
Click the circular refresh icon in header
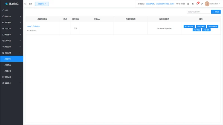pos(202,4)
